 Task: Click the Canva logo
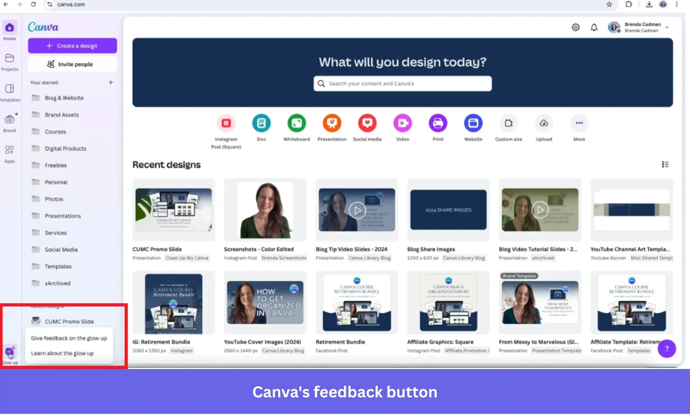[x=43, y=27]
